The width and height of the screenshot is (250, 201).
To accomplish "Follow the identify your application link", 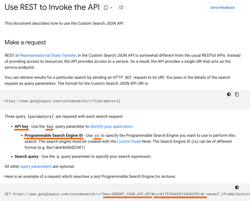I will point(111,126).
